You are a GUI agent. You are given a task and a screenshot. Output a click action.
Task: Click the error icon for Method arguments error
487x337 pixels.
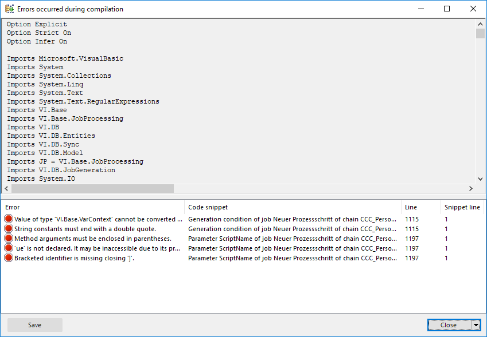point(9,239)
